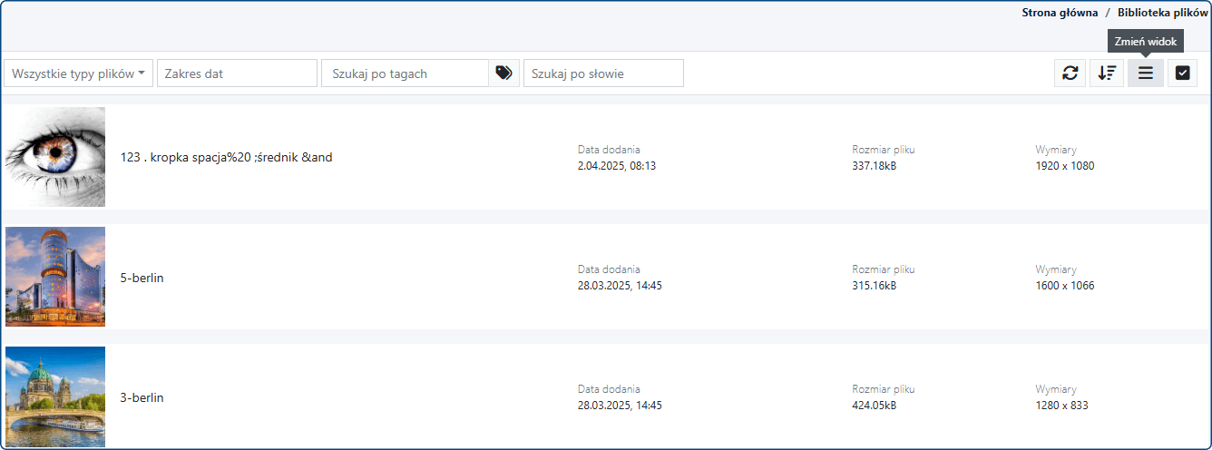Open the eye image thumbnail
The height and width of the screenshot is (450, 1212).
coord(55,157)
